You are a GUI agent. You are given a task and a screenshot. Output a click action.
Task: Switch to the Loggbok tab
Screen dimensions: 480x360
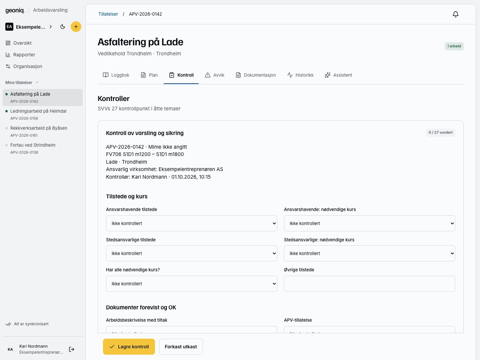[x=116, y=75]
